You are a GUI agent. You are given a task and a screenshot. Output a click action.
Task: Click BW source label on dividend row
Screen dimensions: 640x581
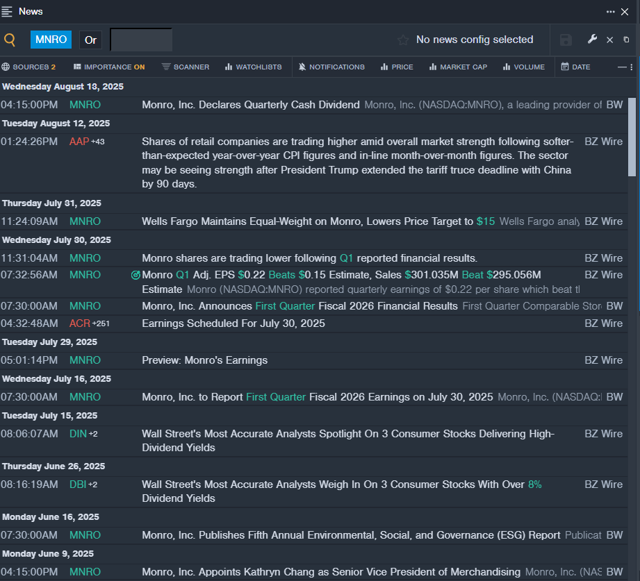(x=614, y=105)
